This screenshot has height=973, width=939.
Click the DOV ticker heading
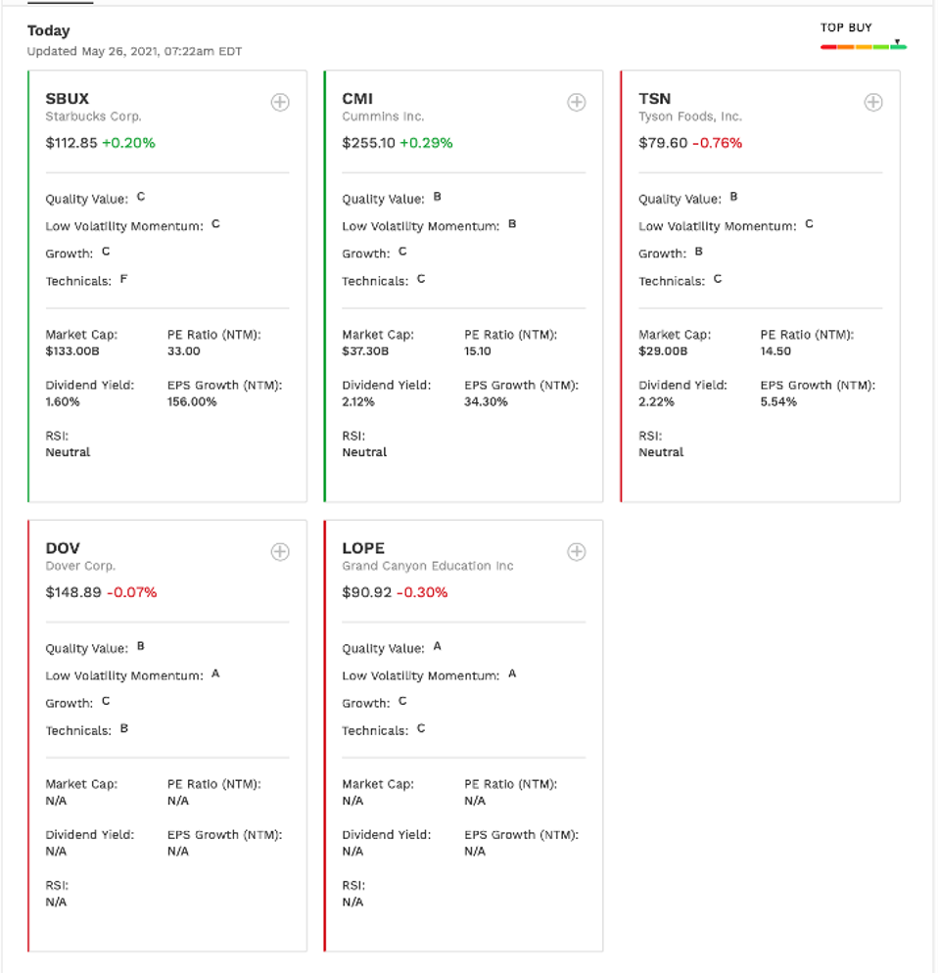tap(63, 548)
